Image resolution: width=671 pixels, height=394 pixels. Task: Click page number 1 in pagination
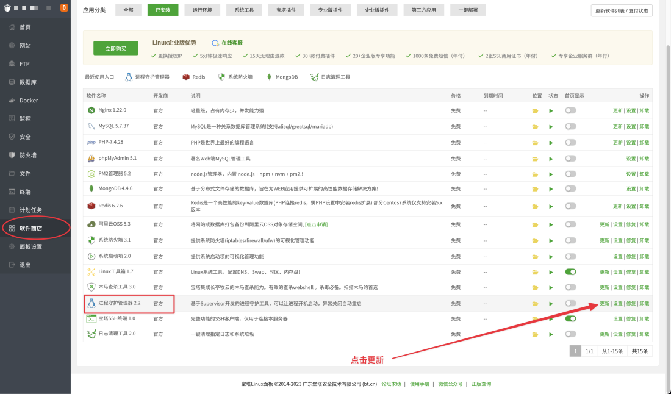click(x=575, y=351)
